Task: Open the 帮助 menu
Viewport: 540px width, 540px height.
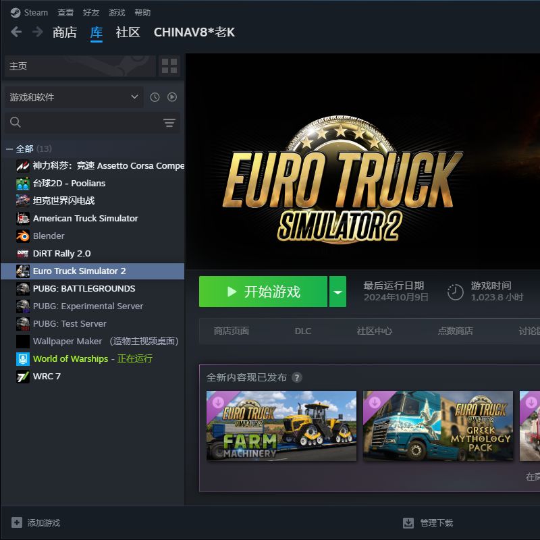Action: (x=142, y=13)
